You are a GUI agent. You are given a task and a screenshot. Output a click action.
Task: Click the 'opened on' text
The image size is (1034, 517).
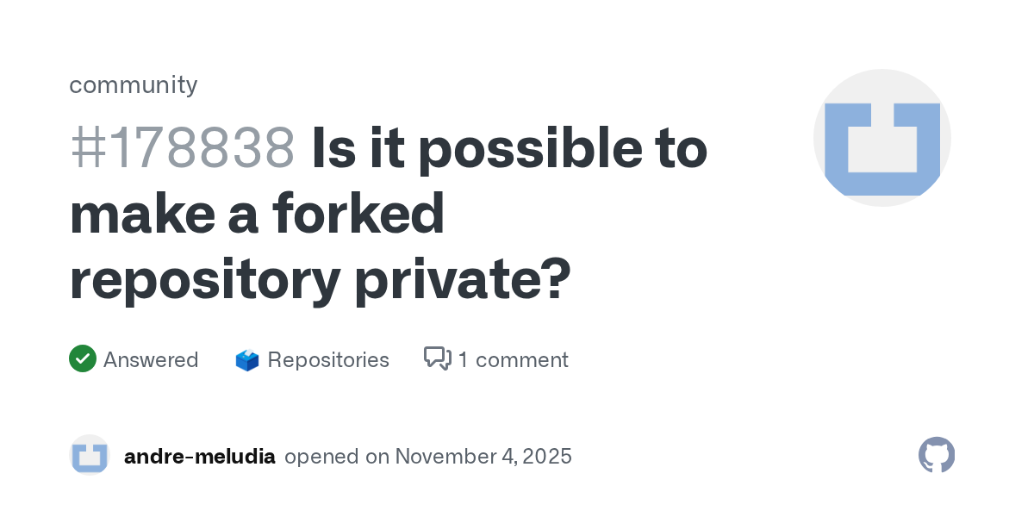point(337,457)
